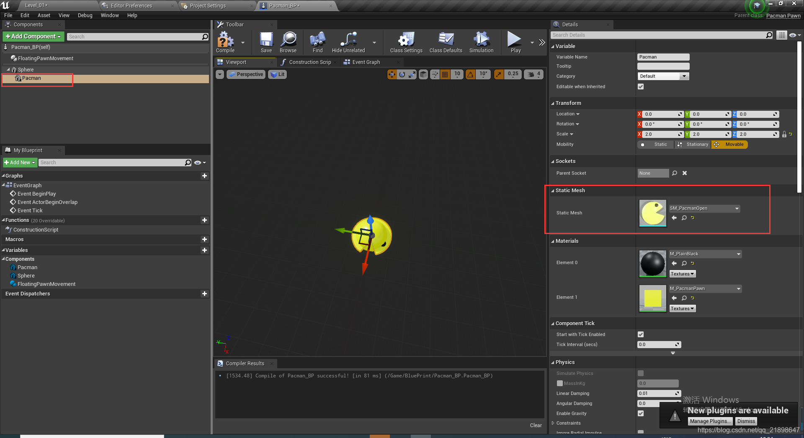Set Mobility to Static
Image resolution: width=804 pixels, height=438 pixels.
656,145
